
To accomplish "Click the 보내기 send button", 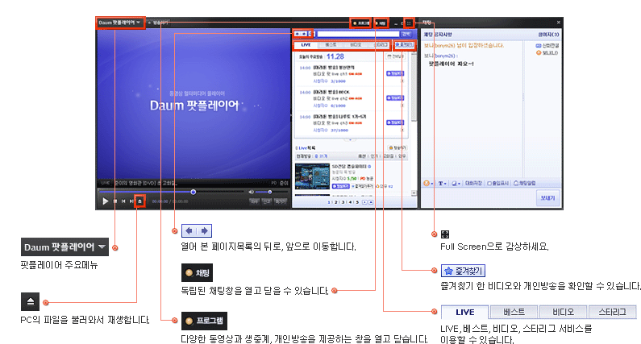I will pos(547,198).
